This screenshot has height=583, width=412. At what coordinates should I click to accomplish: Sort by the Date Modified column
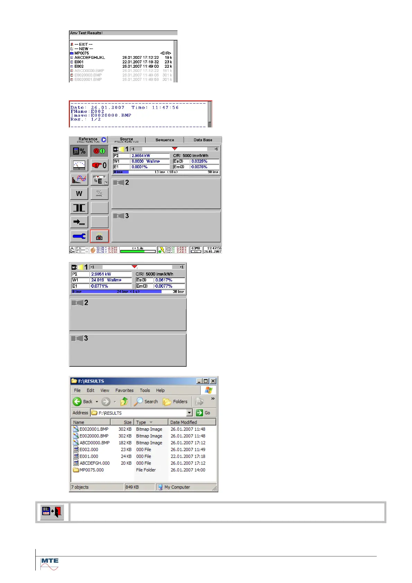pos(192,422)
